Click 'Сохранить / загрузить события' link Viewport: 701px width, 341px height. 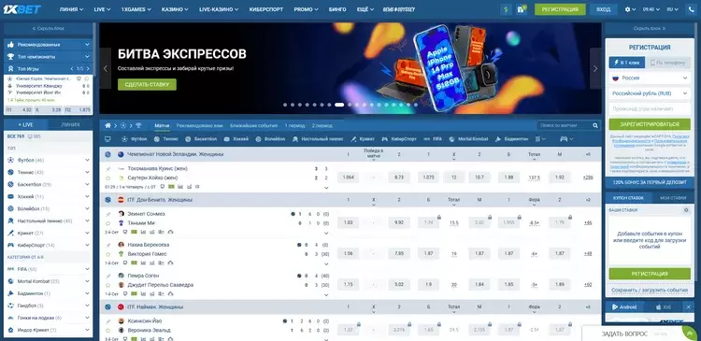click(x=650, y=290)
